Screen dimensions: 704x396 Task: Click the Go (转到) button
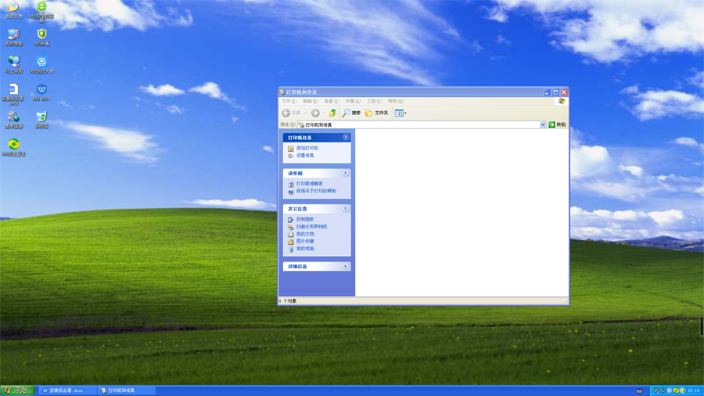557,124
